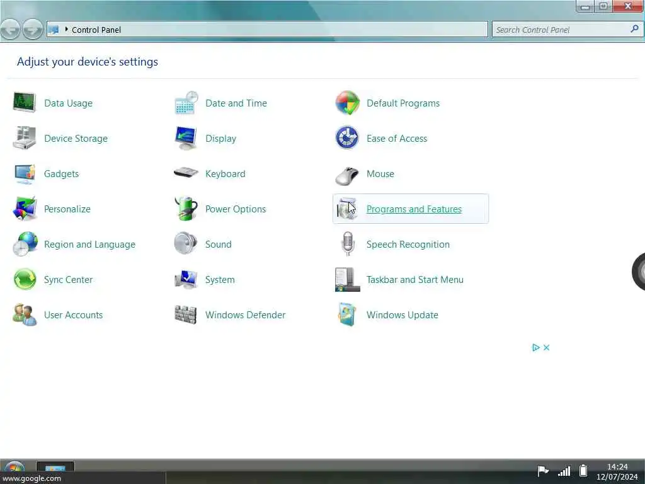645x484 pixels.
Task: Open the Display settings link
Action: [221, 139]
